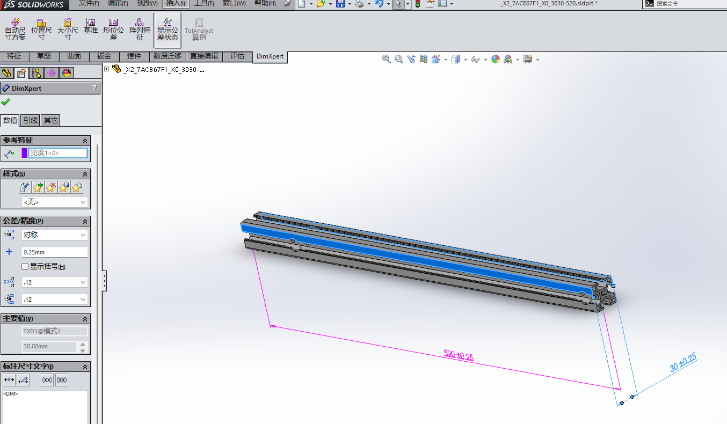Open the 视图(V) menu
Viewport: 727px width, 424px height.
147,3
